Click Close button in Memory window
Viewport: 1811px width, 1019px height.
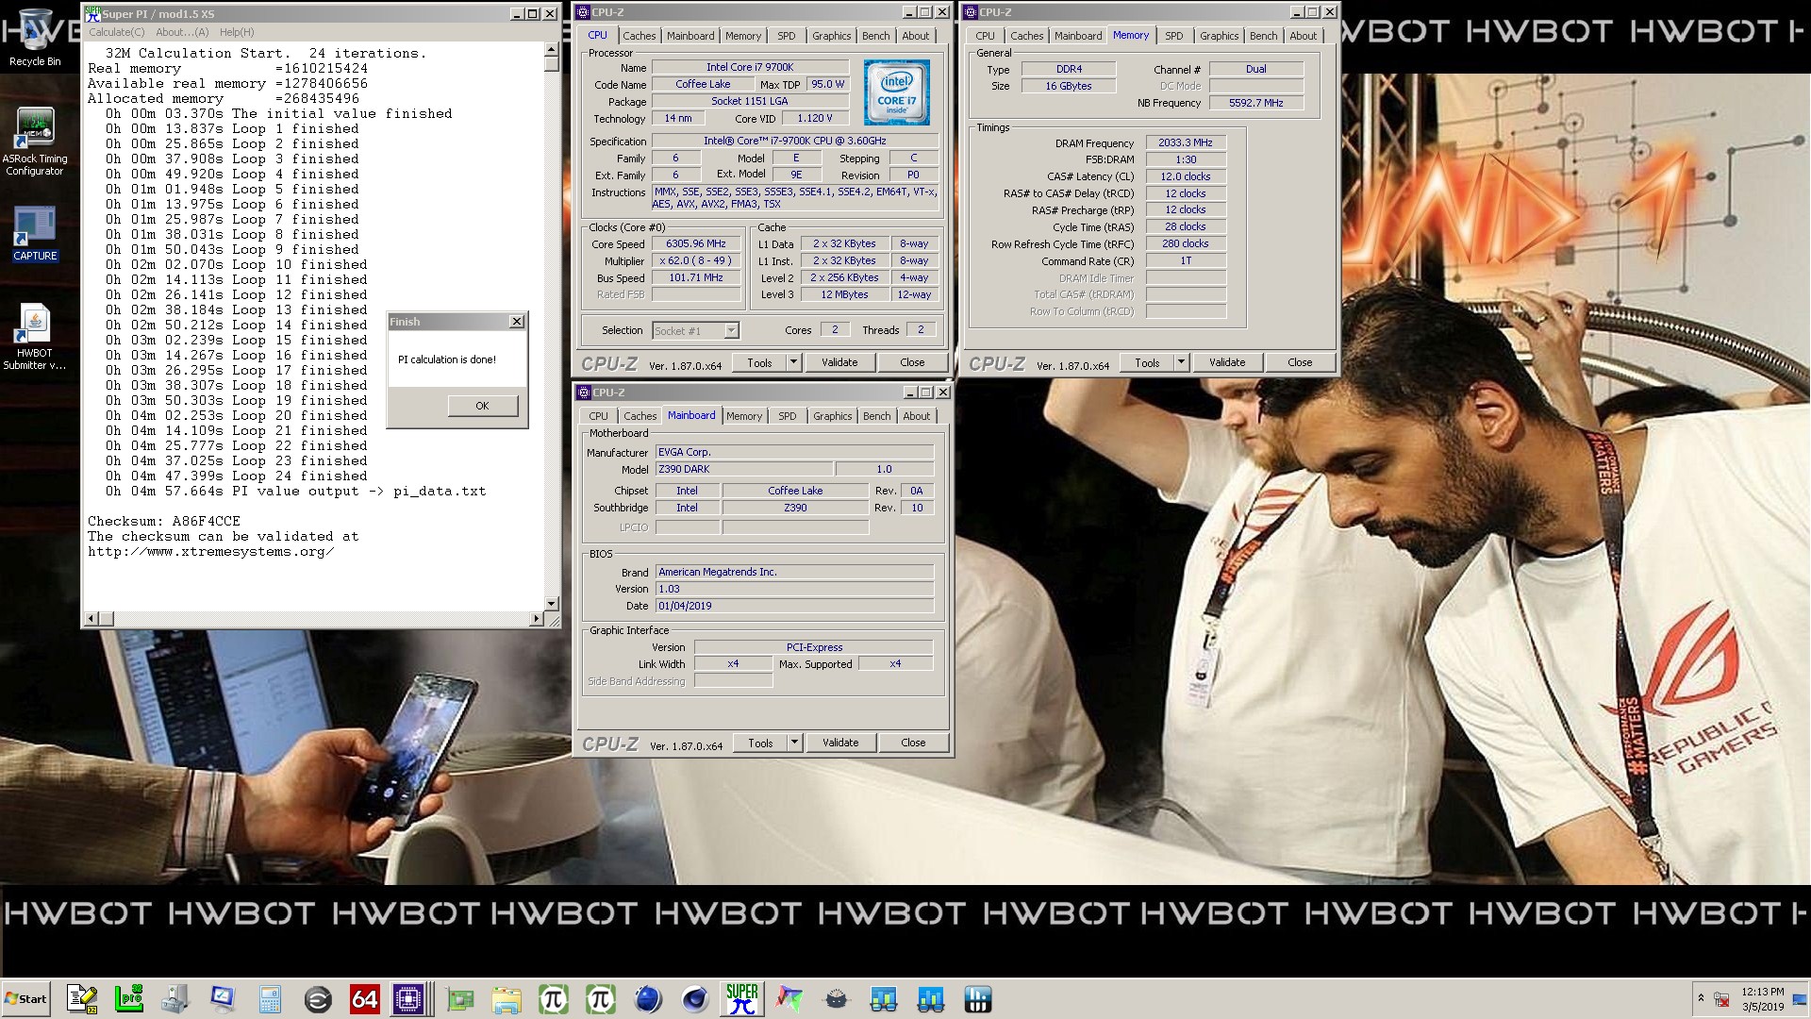(x=1300, y=362)
